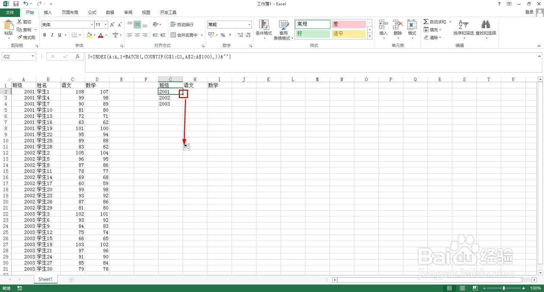
Task: Click the decrease indent icon
Action: (155, 35)
